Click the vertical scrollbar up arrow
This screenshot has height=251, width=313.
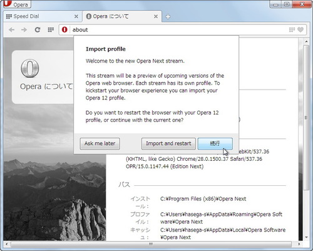[306, 42]
